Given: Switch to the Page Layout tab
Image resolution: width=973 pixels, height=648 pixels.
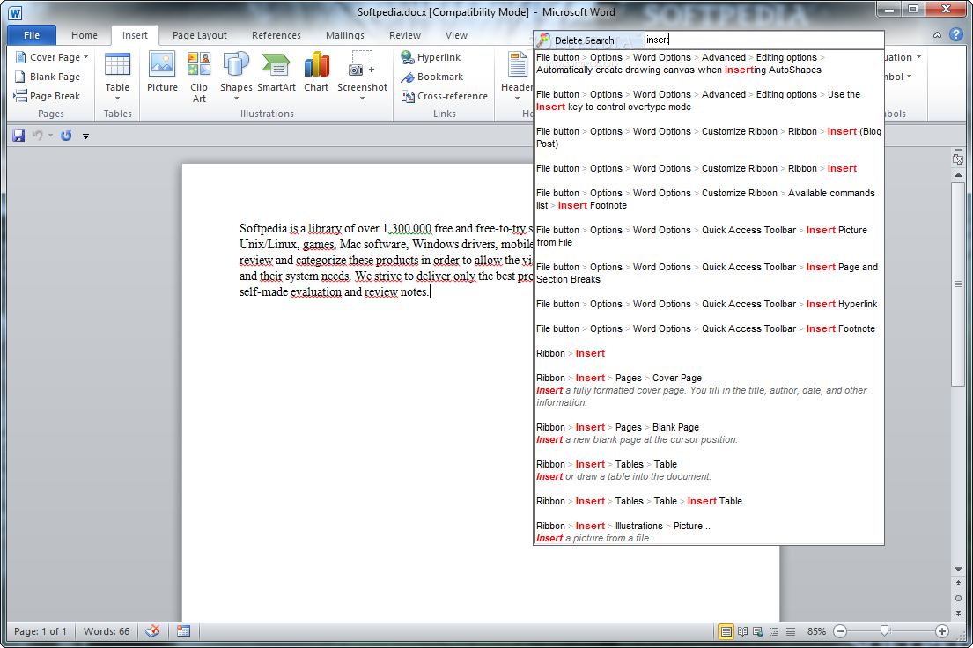Looking at the screenshot, I should tap(200, 35).
